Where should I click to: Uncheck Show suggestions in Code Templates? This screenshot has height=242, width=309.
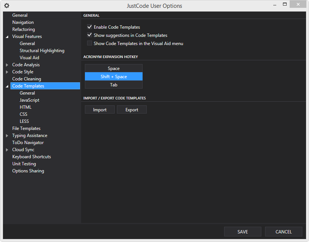(x=89, y=35)
